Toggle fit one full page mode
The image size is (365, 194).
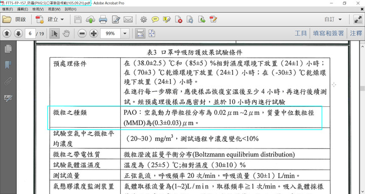point(152,33)
